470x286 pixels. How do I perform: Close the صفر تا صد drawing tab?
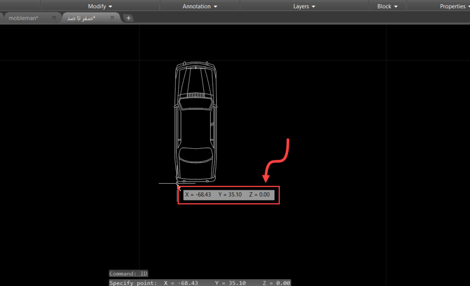112,17
